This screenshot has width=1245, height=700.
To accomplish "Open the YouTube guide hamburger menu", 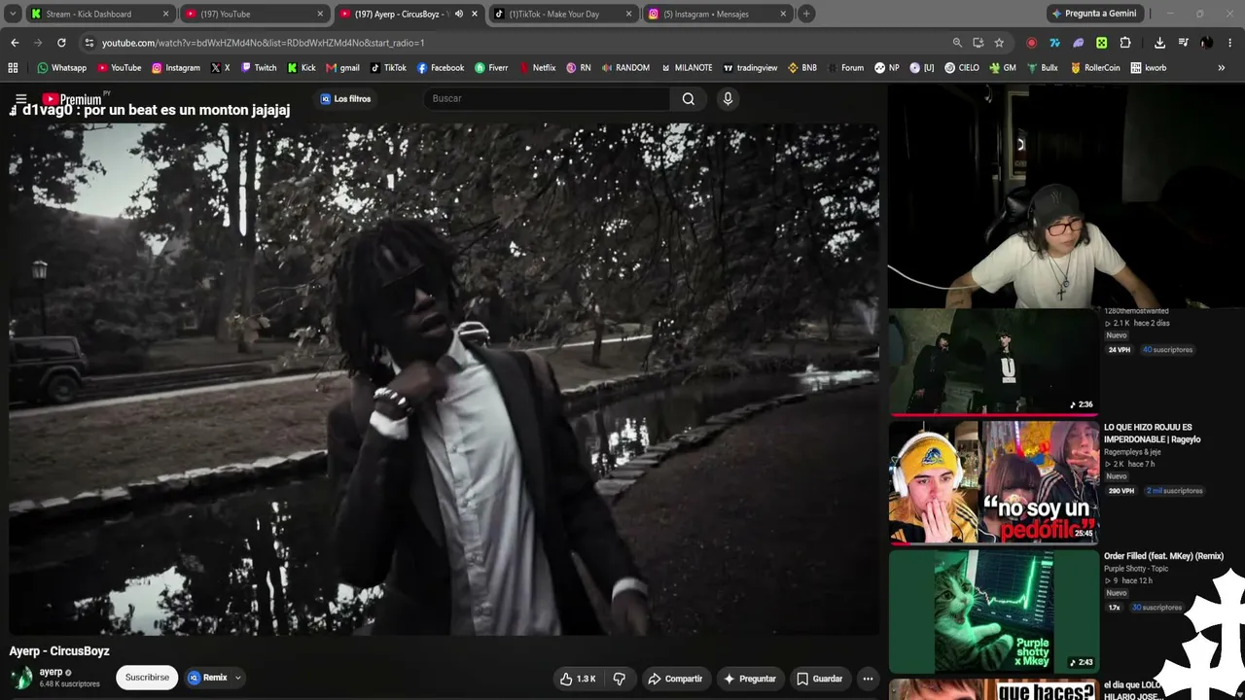I will pyautogui.click(x=20, y=98).
